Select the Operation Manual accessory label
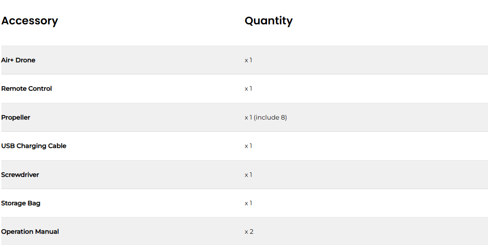This screenshot has width=488, height=245. pyautogui.click(x=30, y=231)
